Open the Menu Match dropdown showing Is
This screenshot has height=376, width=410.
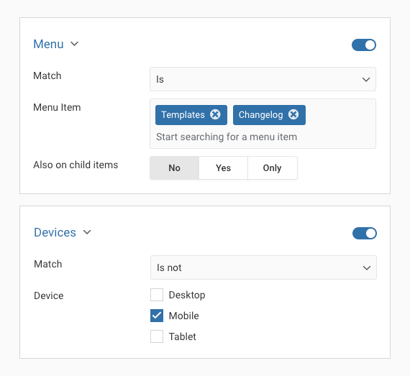[x=263, y=79]
